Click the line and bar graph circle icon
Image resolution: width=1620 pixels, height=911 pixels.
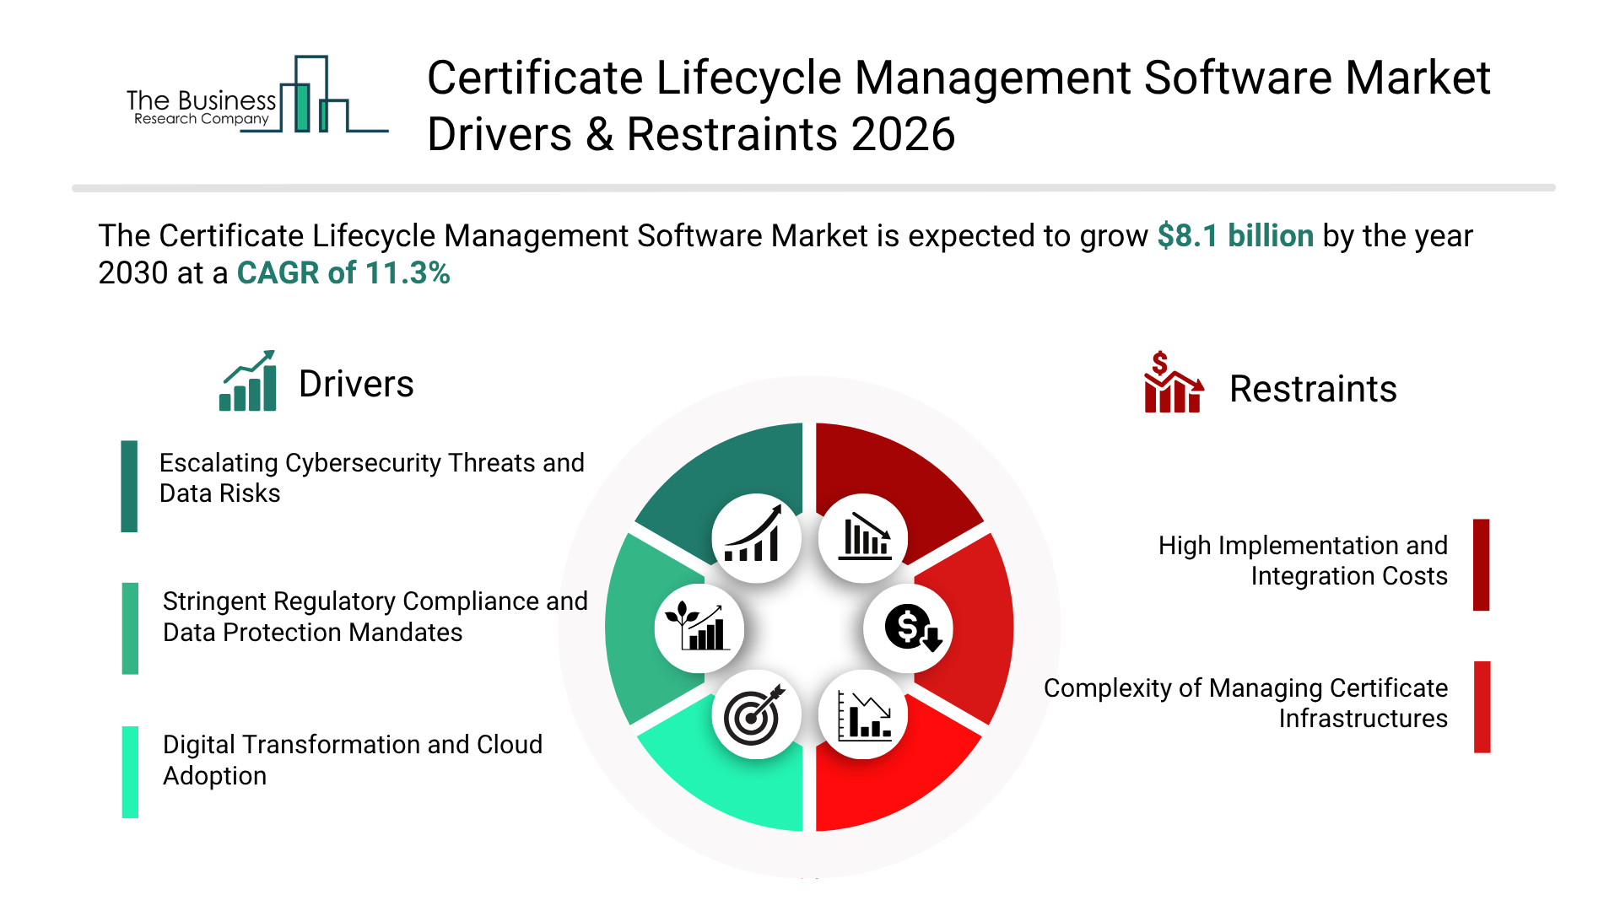[863, 715]
